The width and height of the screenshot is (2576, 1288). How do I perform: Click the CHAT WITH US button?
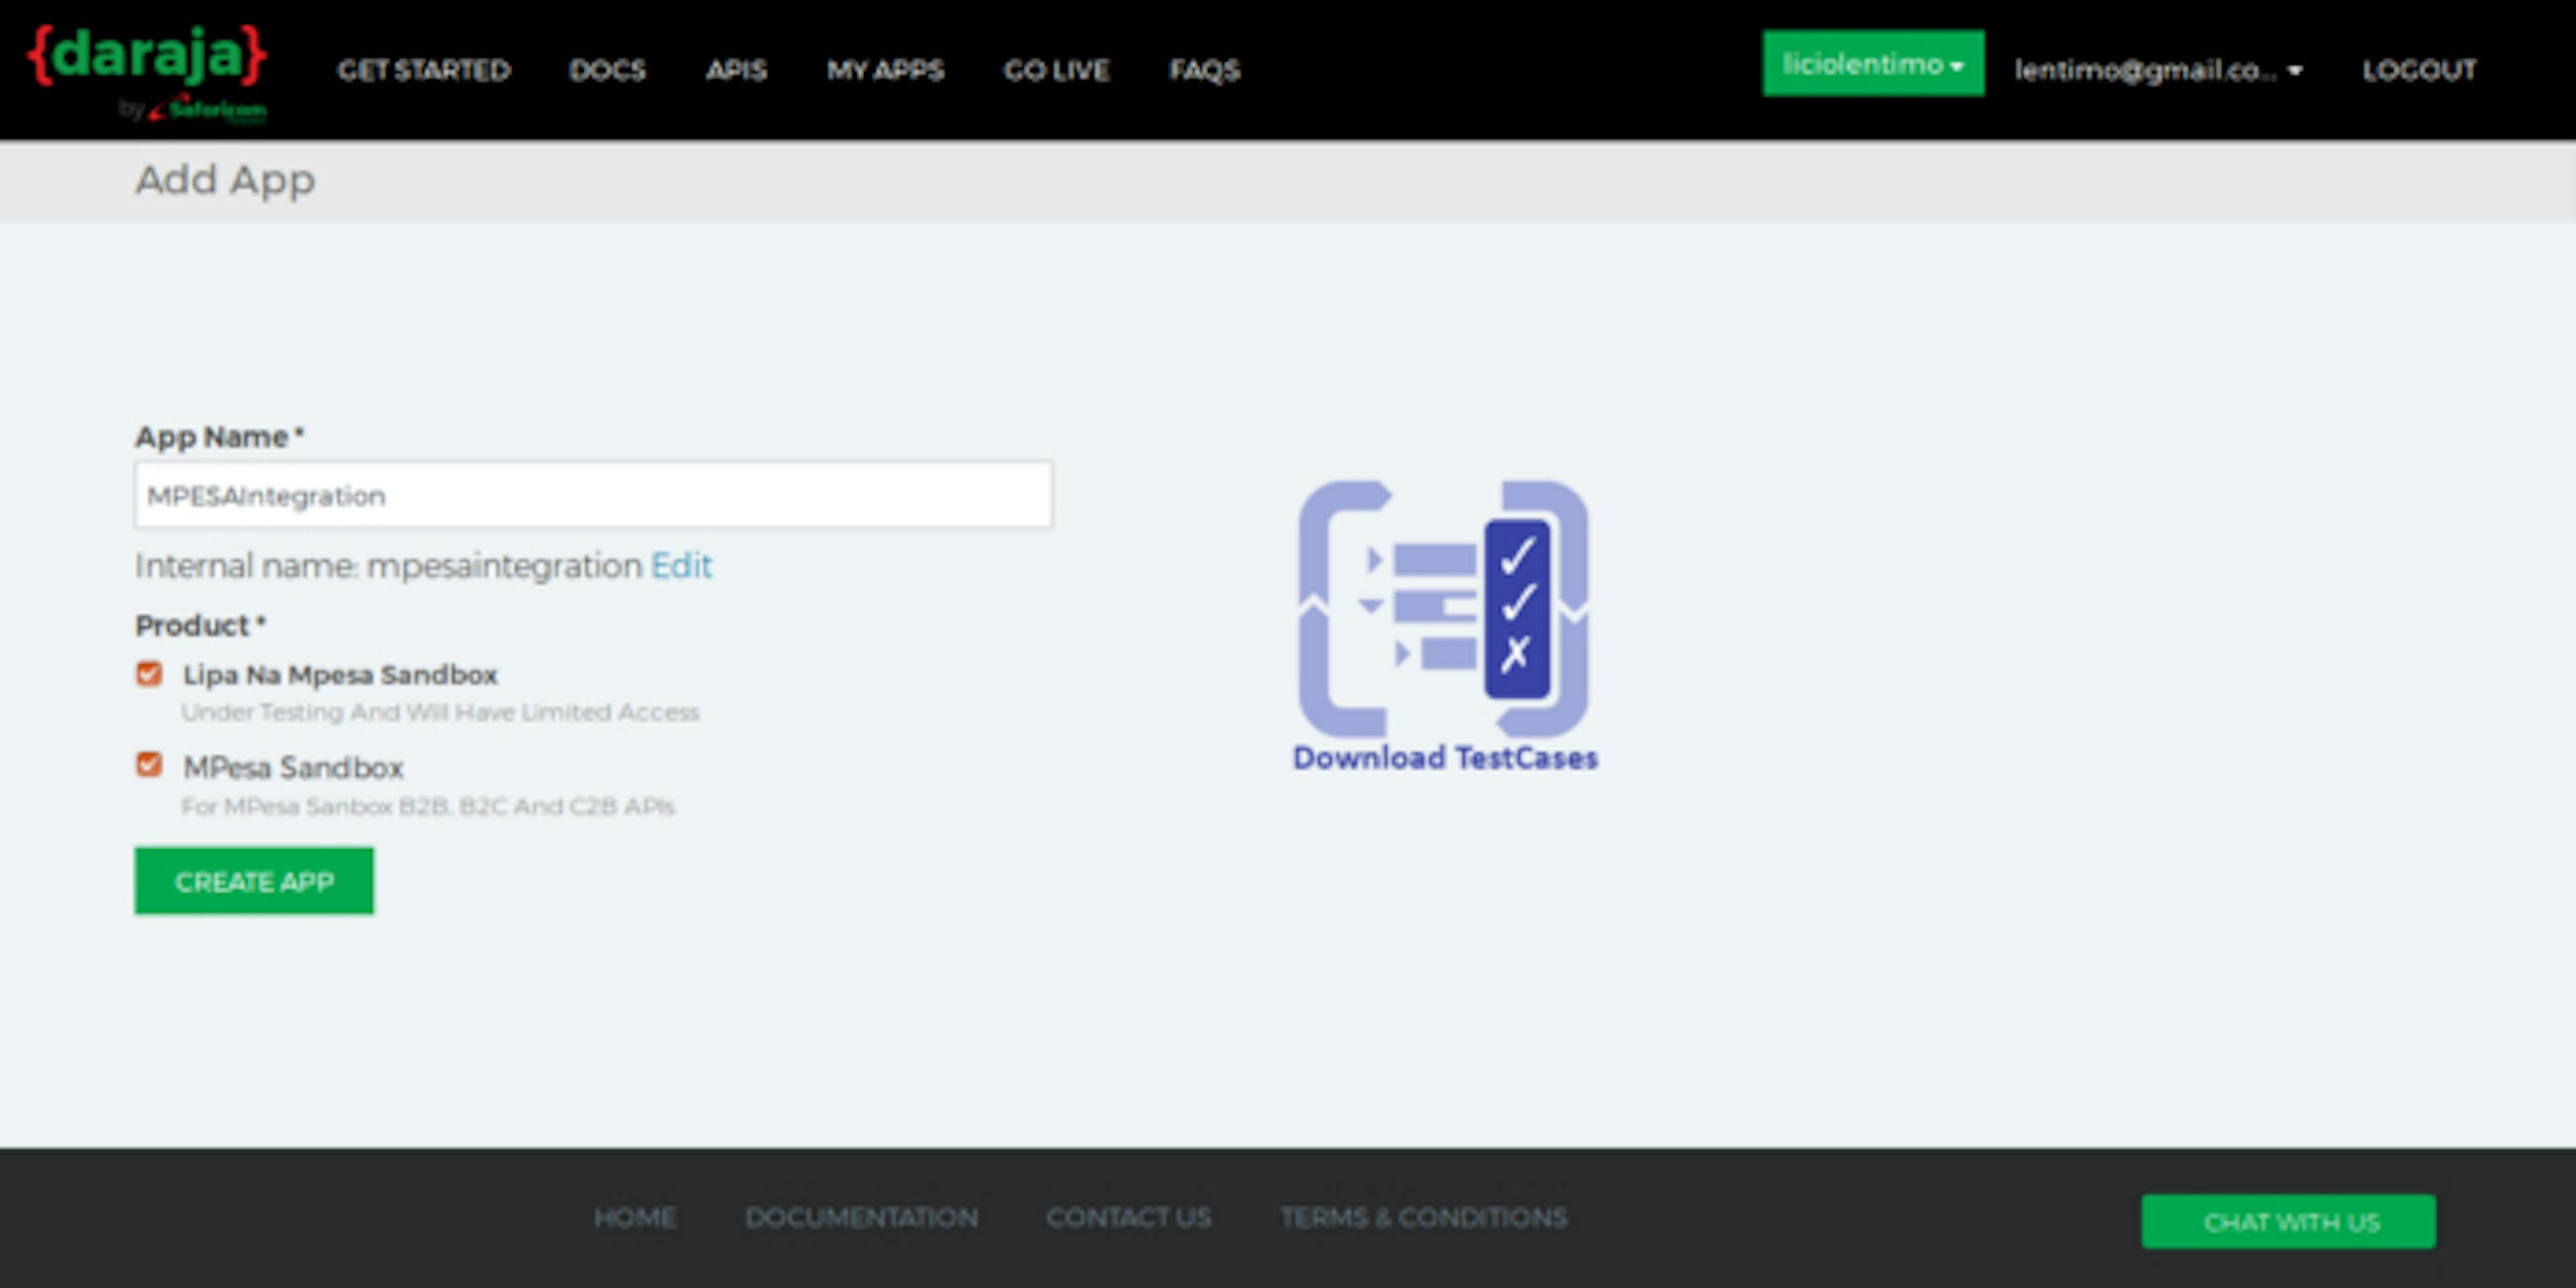(2288, 1222)
